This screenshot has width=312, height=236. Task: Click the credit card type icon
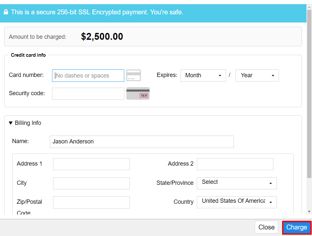click(133, 75)
